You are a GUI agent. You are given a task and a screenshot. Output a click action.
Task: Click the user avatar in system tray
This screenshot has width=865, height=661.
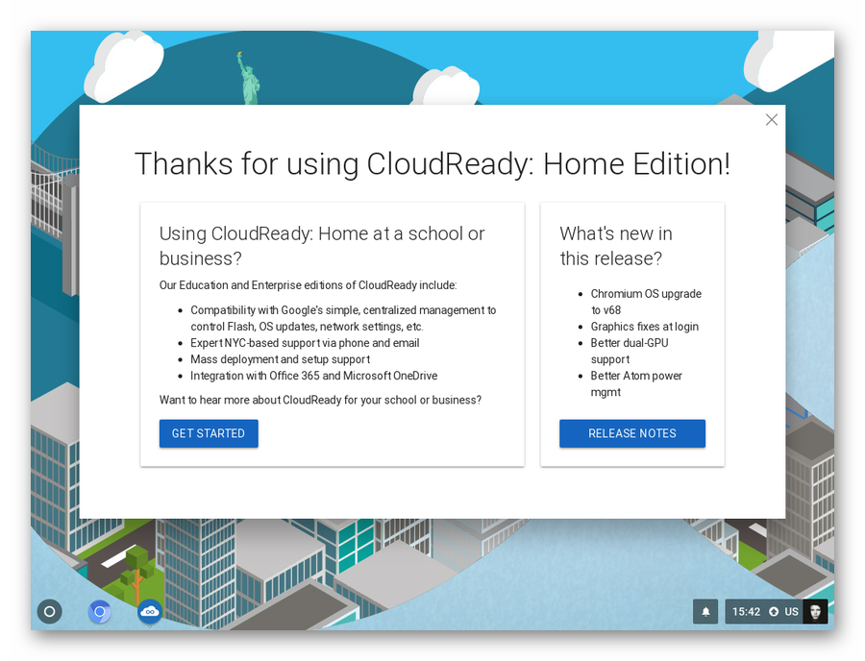coord(815,612)
